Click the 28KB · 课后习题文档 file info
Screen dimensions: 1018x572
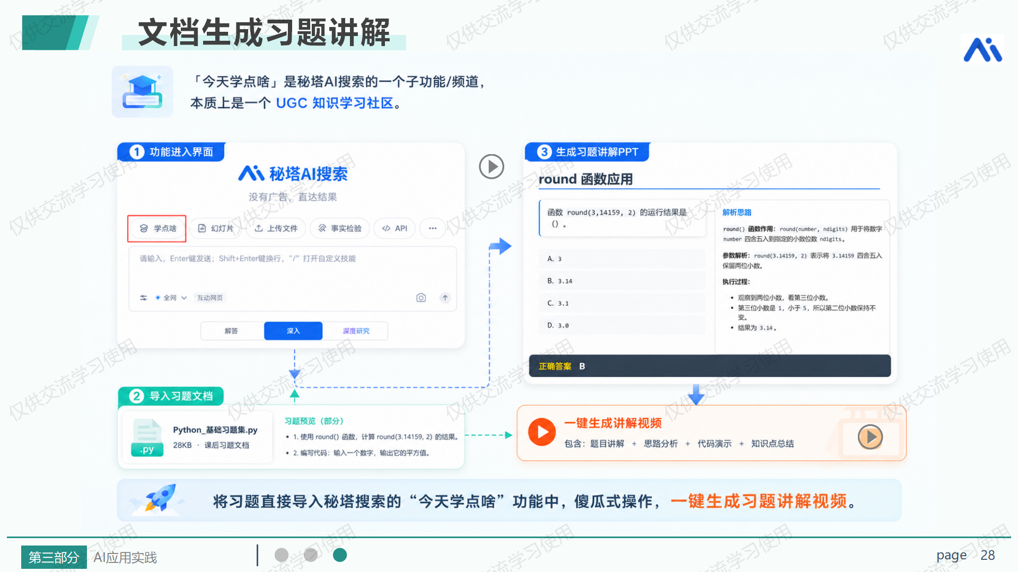[211, 445]
